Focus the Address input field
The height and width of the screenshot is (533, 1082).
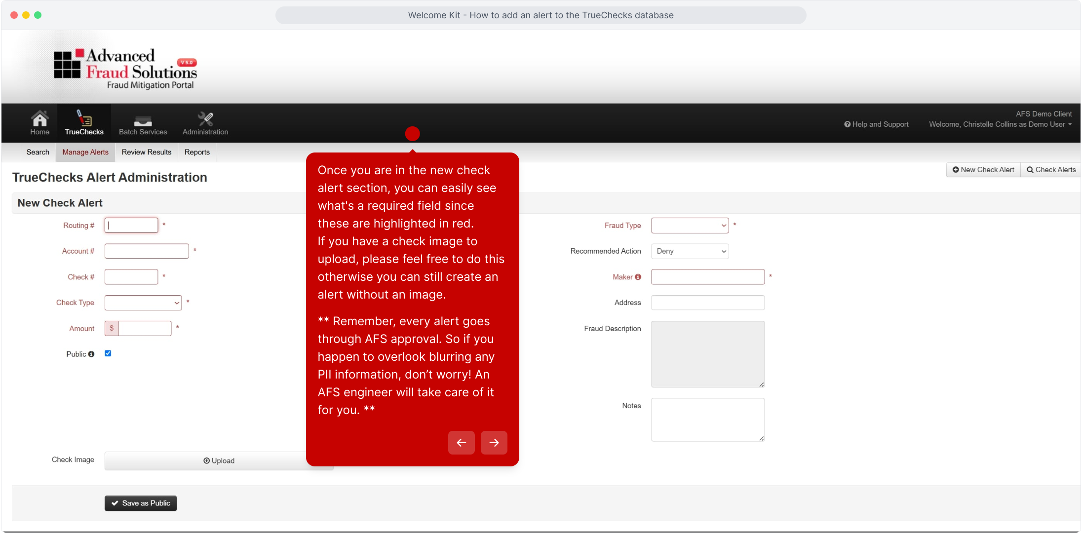point(708,303)
